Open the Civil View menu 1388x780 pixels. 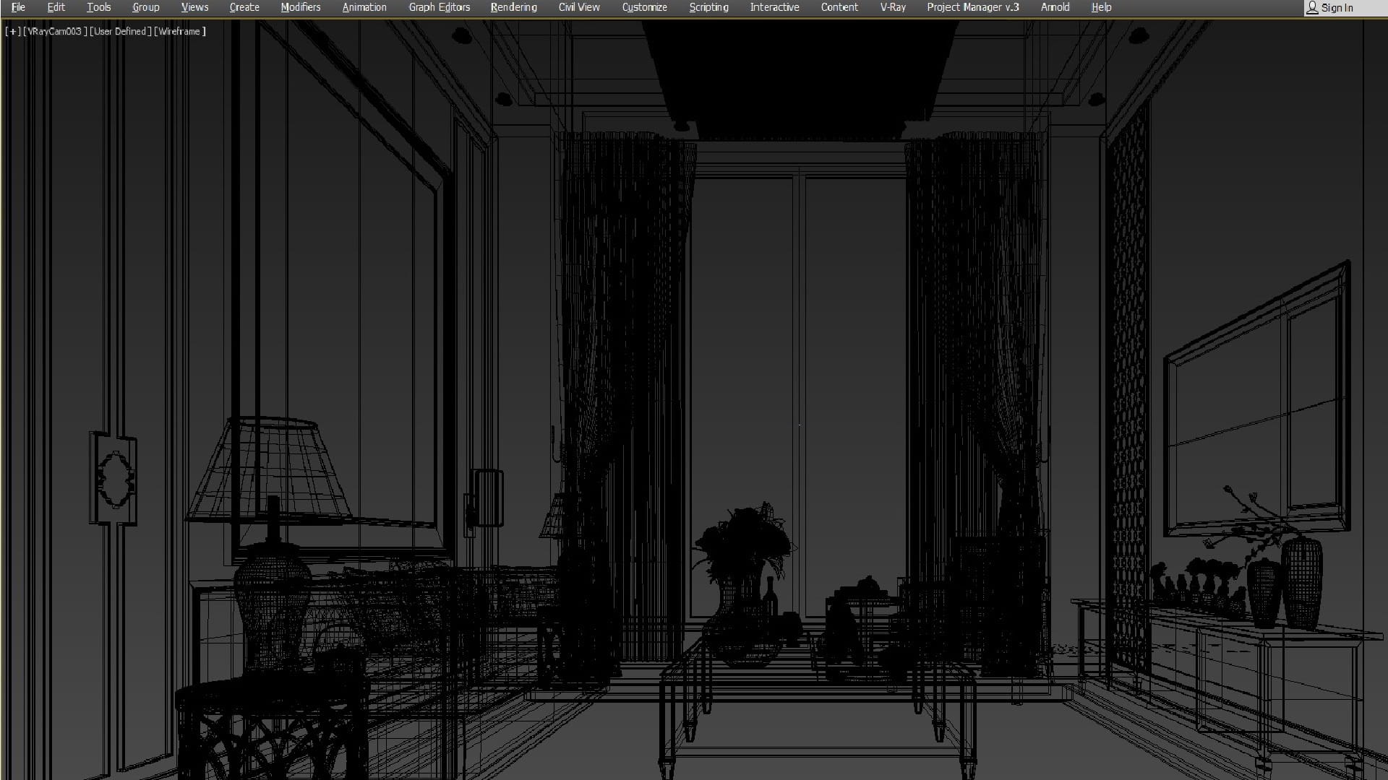coord(578,7)
